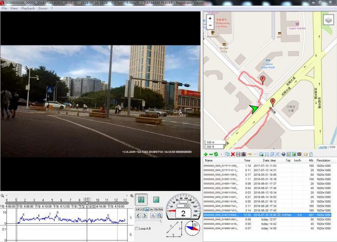Click the green plus add file icon

tap(206, 154)
